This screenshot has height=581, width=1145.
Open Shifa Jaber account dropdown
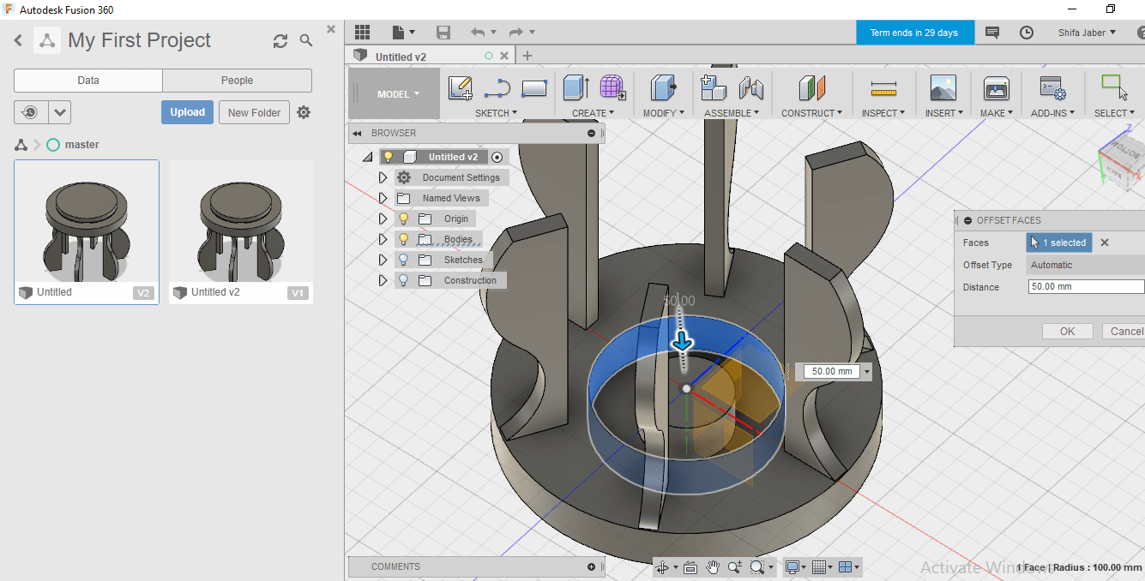pos(1087,33)
